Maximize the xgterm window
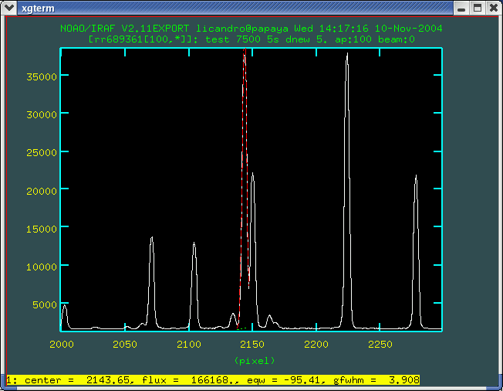The width and height of the screenshot is (503, 391). click(x=477, y=8)
